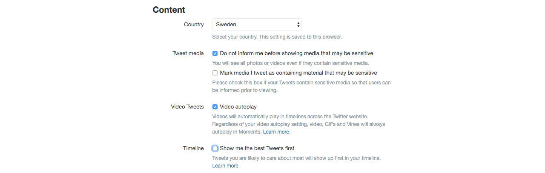Click the Timeline field label
The width and height of the screenshot is (545, 173).
(x=193, y=148)
